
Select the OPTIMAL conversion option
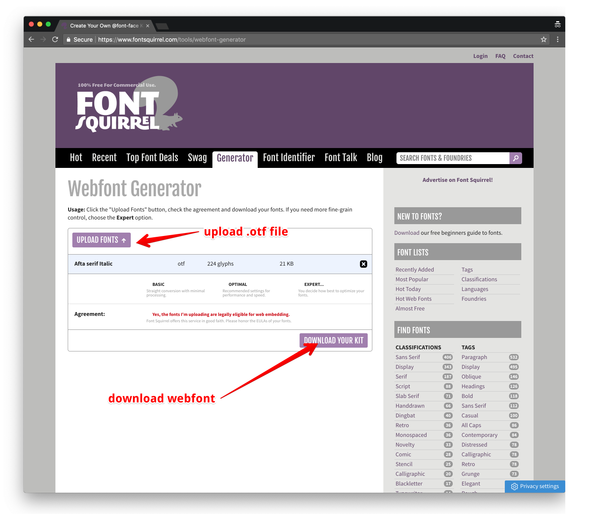pyautogui.click(x=238, y=285)
